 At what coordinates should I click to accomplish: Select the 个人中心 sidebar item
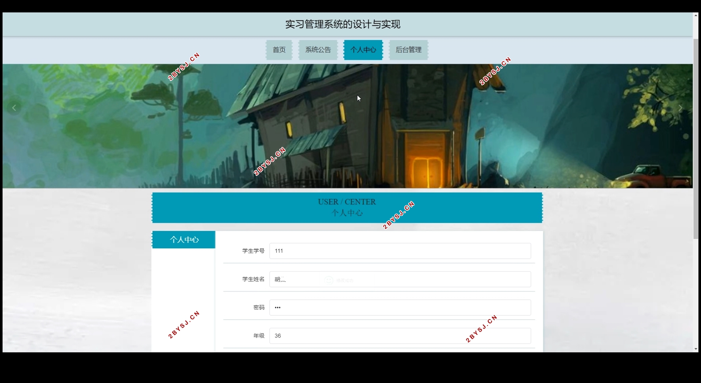[x=184, y=240]
